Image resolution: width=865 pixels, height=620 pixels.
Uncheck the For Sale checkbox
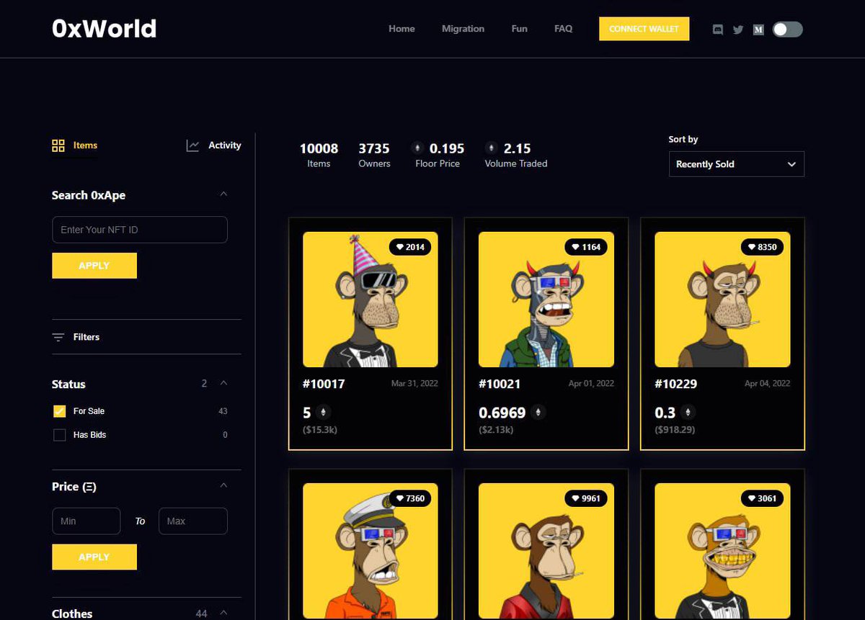pos(59,411)
